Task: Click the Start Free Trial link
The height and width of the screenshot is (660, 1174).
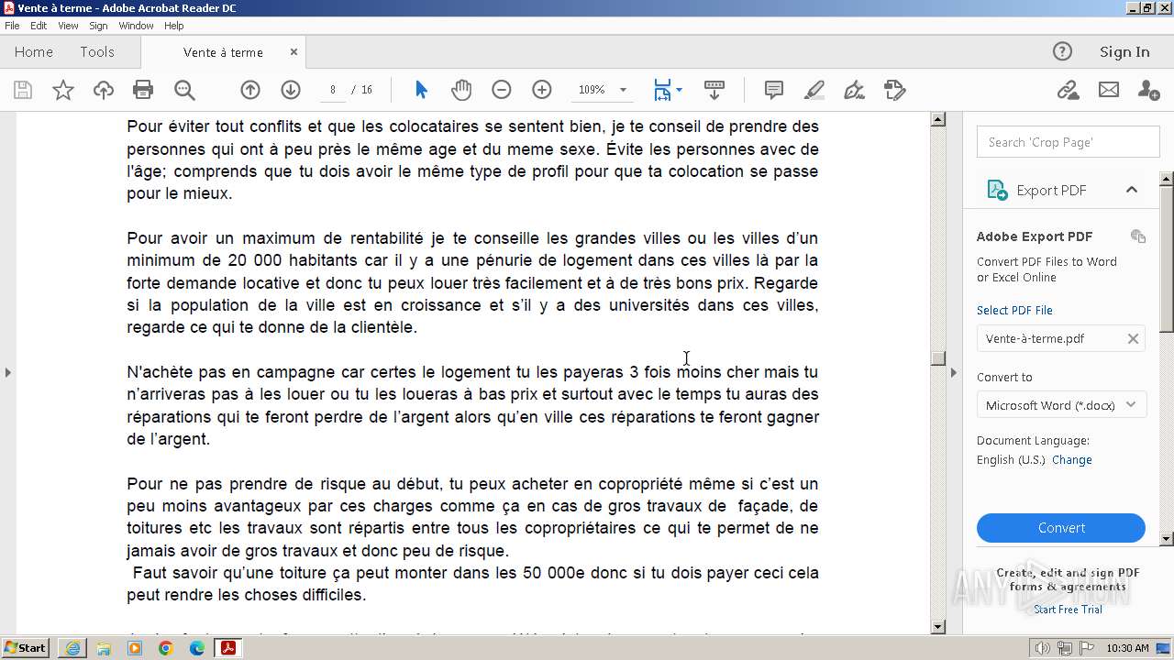Action: coord(1068,610)
